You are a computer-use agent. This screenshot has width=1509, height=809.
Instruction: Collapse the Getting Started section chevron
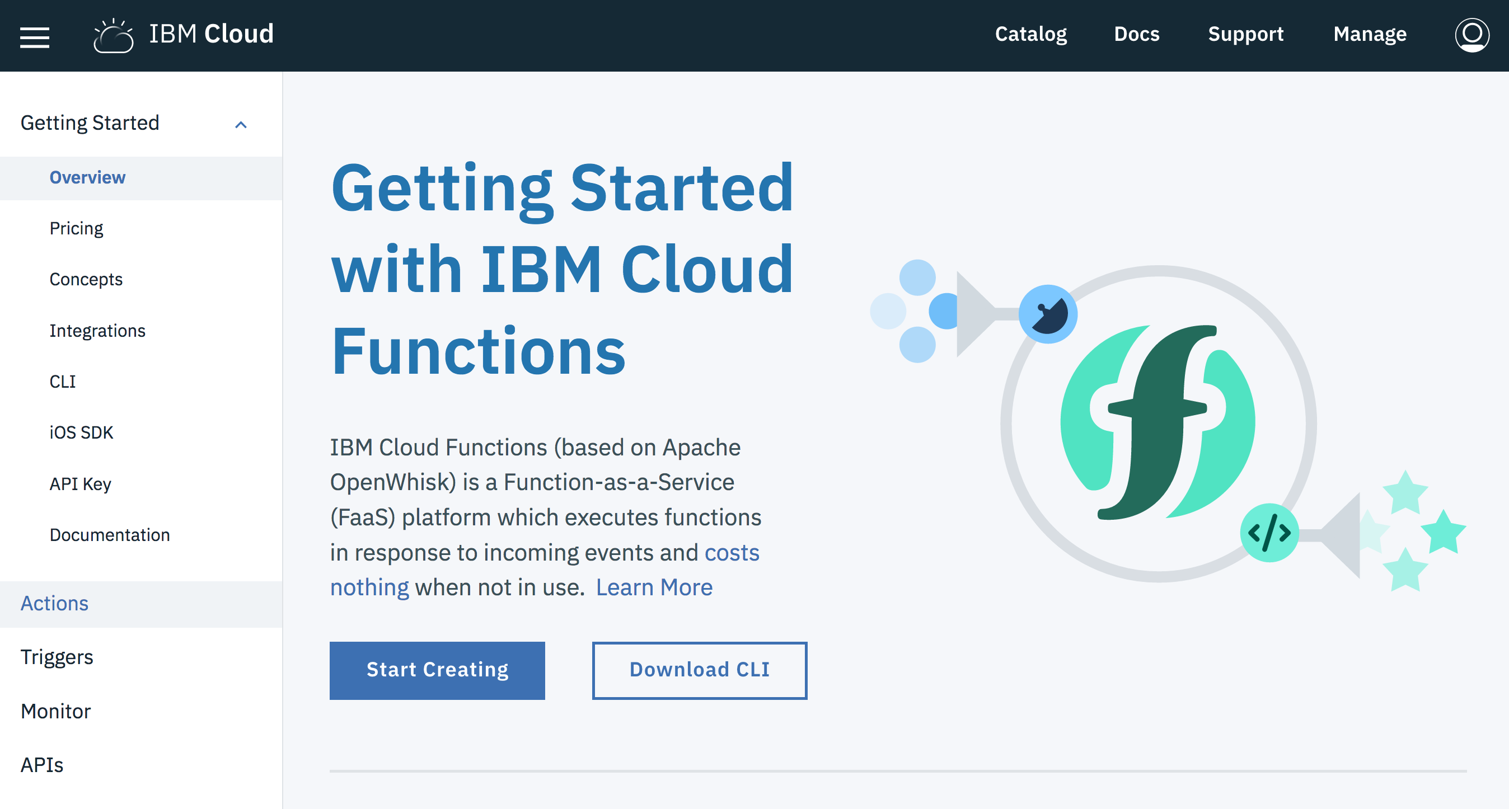[x=241, y=125]
